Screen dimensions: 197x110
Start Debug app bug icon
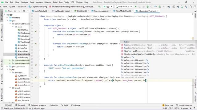pos(148,7)
